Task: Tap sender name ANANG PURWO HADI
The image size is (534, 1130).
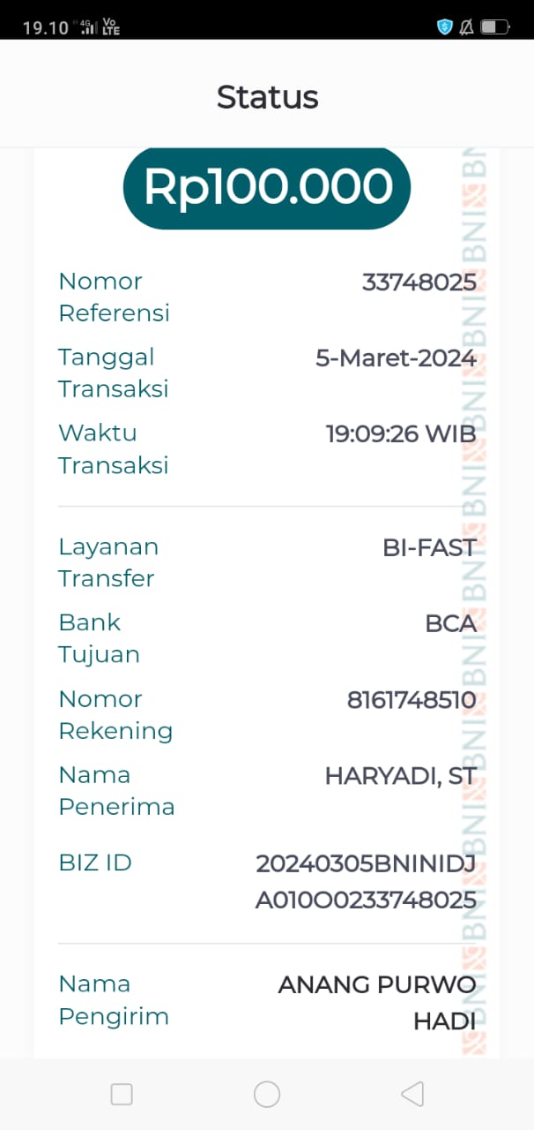Action: 377,1002
